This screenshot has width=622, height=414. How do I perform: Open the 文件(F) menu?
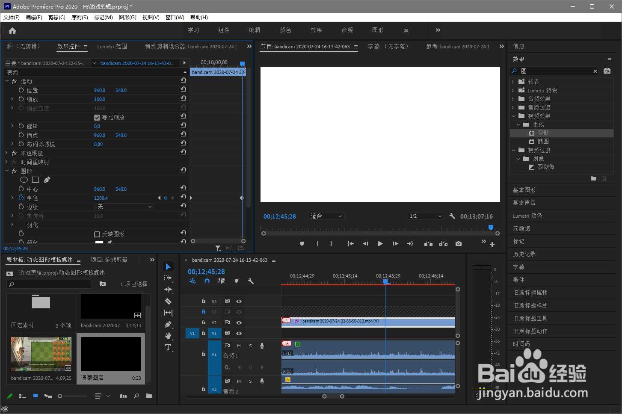pos(12,18)
